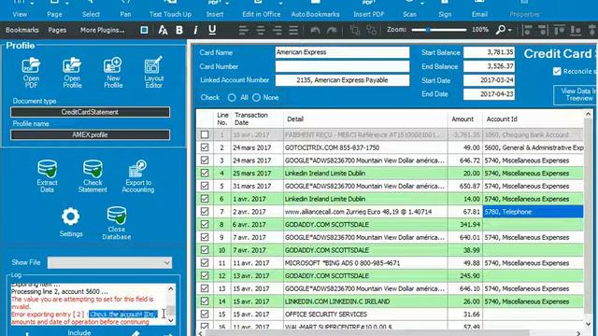Viewport: 598px width, 336px height.
Task: Launch the Layout Editor
Action: (x=153, y=73)
